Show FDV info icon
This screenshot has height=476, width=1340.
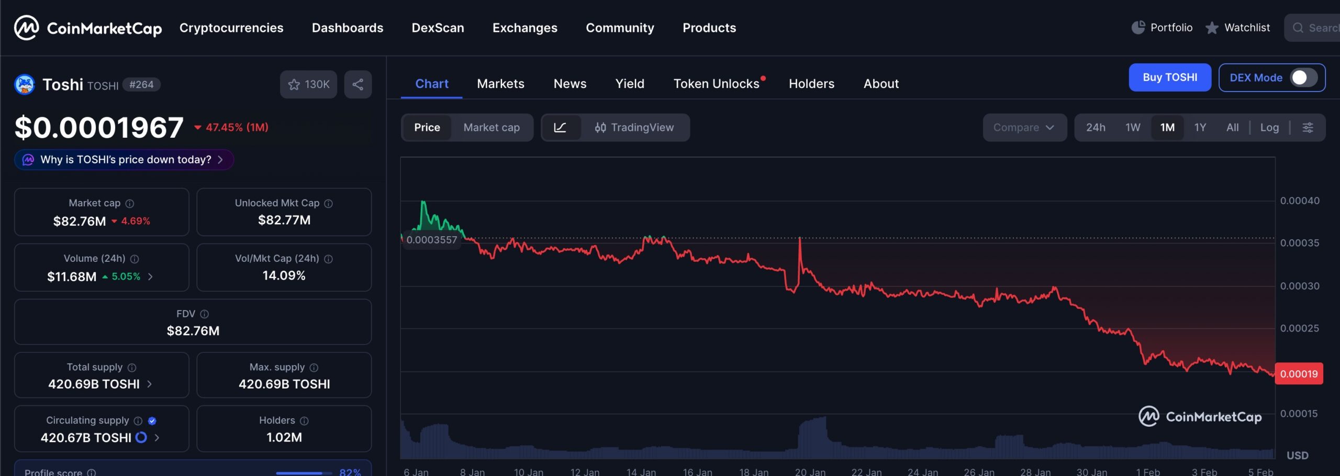(205, 314)
